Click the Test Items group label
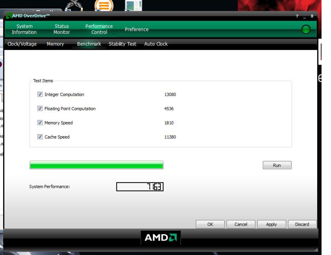This screenshot has width=331, height=255. pos(43,81)
